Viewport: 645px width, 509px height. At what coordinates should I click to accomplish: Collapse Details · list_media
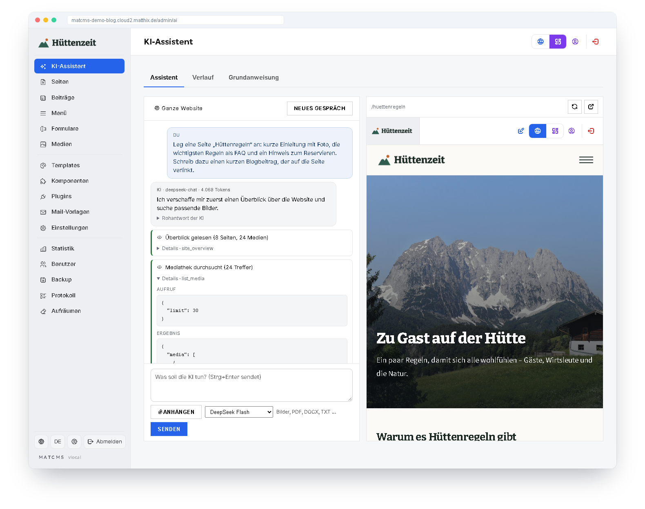pyautogui.click(x=180, y=279)
